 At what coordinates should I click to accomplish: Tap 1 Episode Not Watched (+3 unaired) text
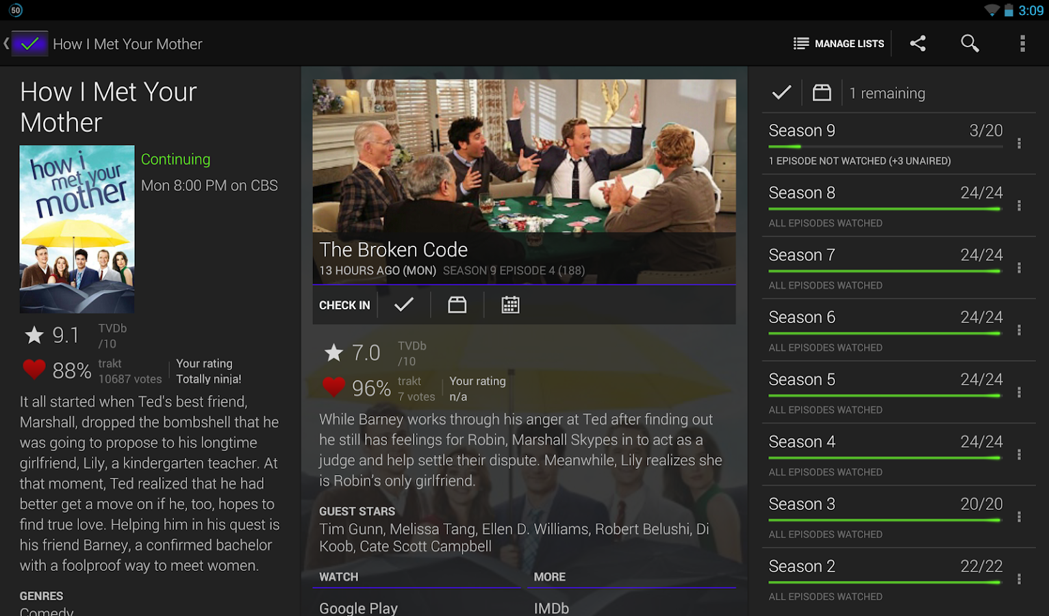click(859, 161)
